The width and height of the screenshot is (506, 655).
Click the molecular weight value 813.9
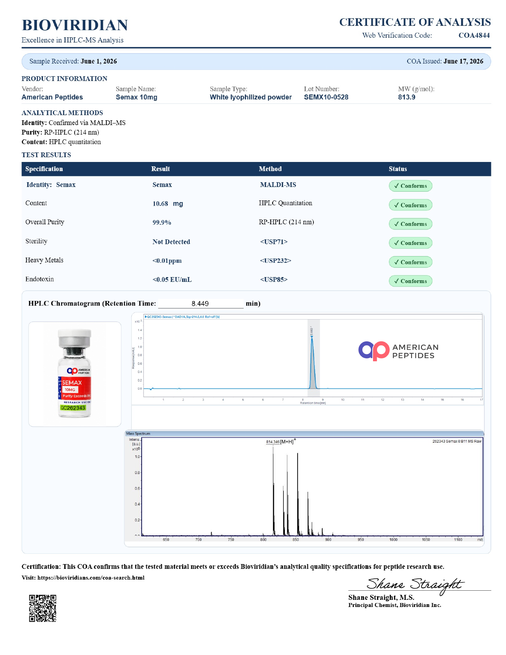(x=407, y=97)
